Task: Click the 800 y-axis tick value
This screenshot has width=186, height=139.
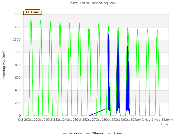Action: click(18, 65)
